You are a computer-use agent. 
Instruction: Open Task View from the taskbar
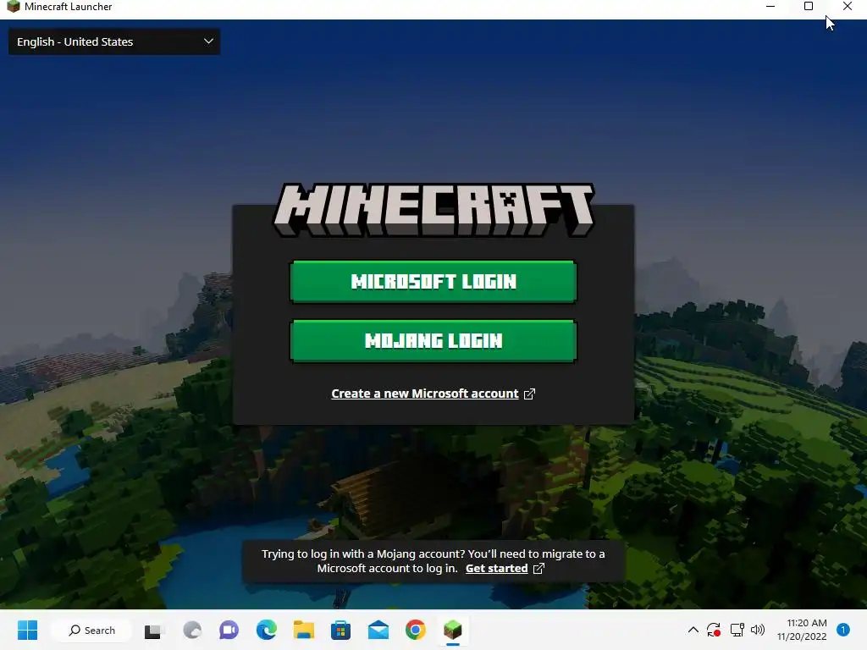154,631
